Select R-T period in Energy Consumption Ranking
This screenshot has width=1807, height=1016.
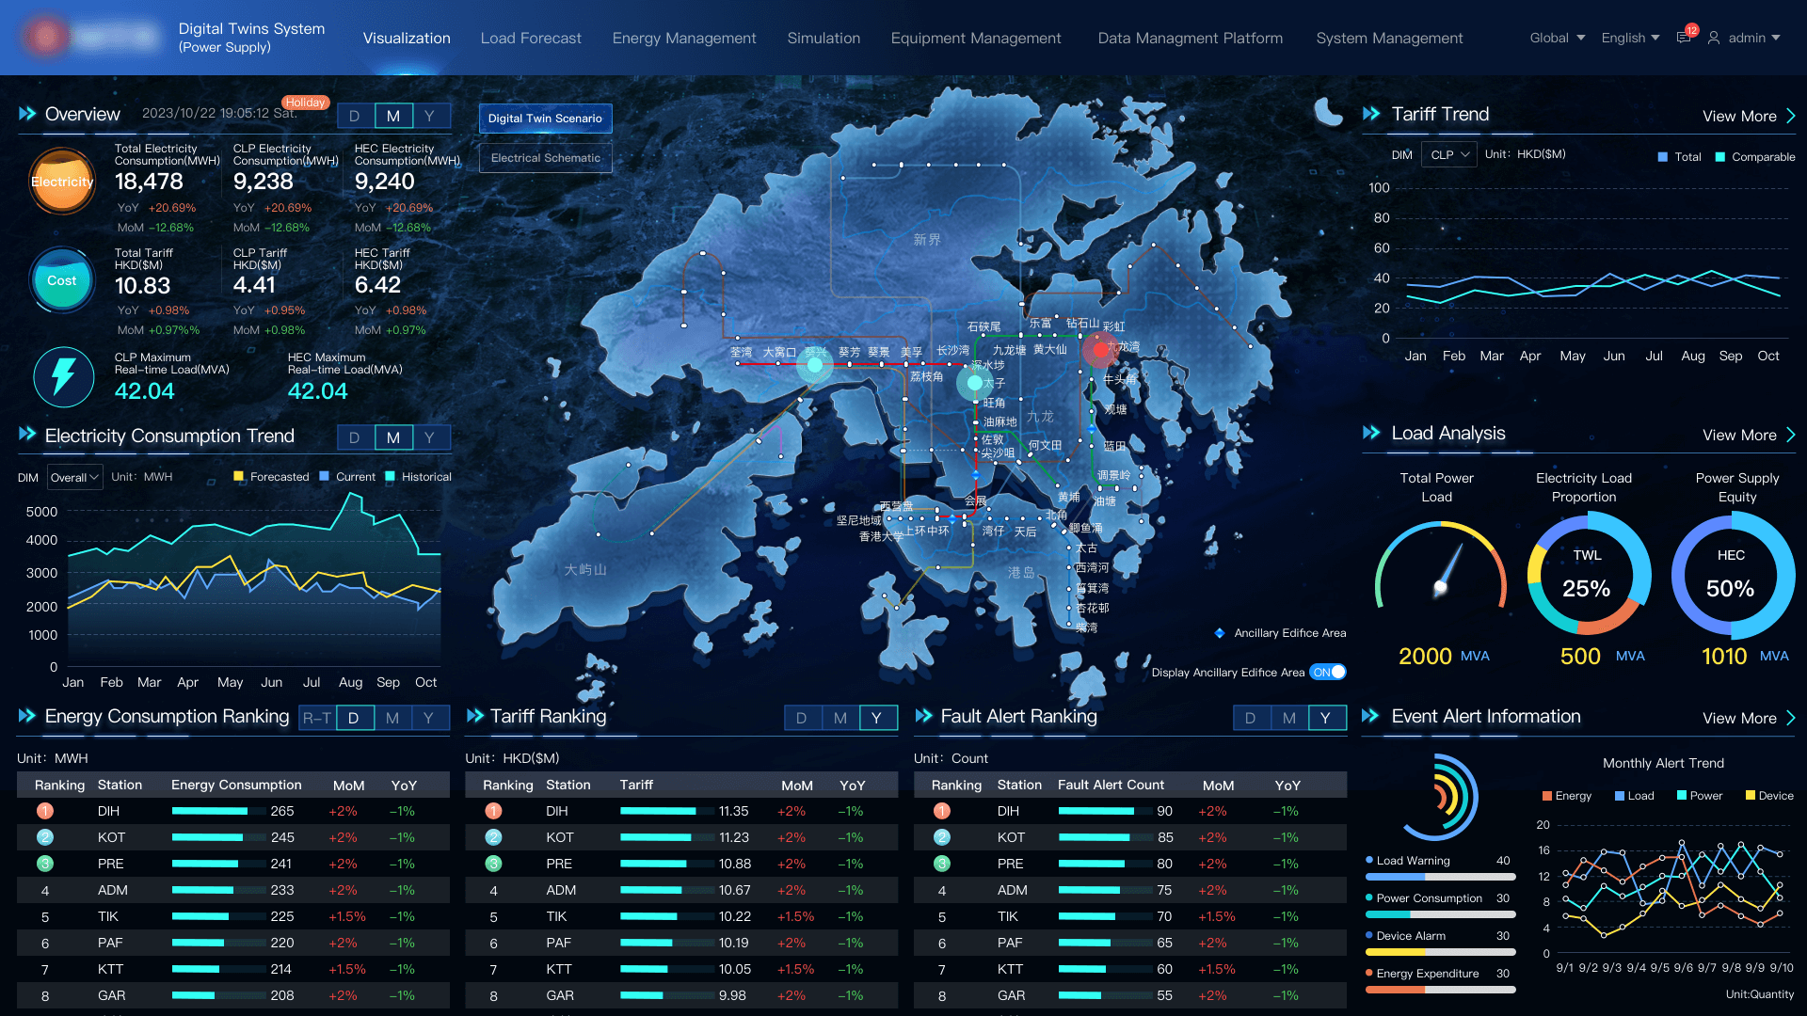pos(316,718)
